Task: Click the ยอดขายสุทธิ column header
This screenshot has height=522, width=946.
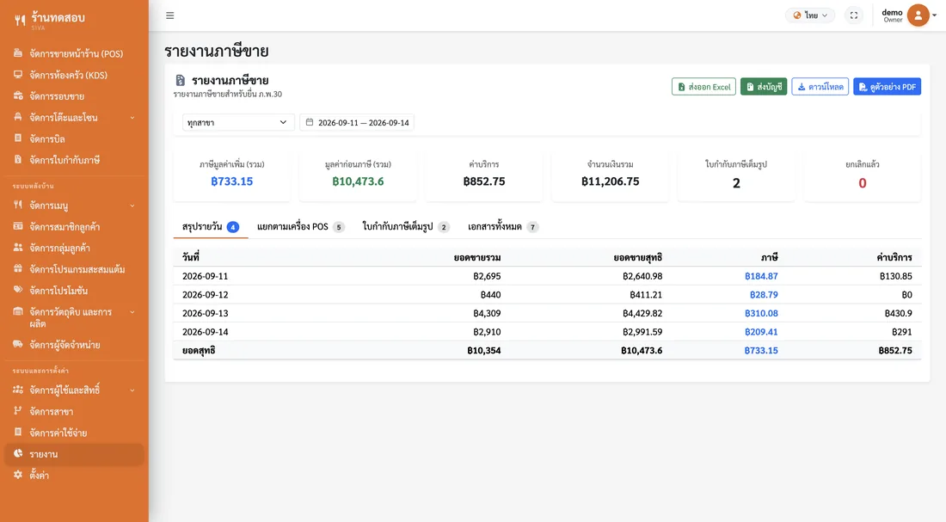Action: coord(638,258)
